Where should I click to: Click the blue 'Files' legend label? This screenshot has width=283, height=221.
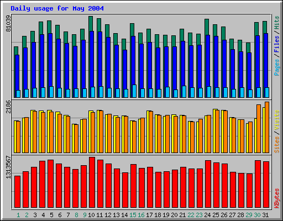276,44
